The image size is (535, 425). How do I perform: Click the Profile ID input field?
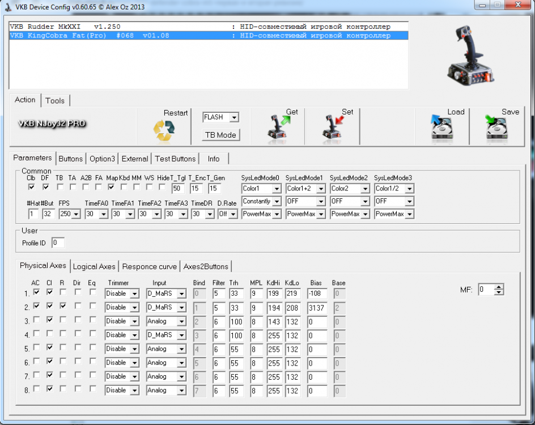(x=58, y=243)
